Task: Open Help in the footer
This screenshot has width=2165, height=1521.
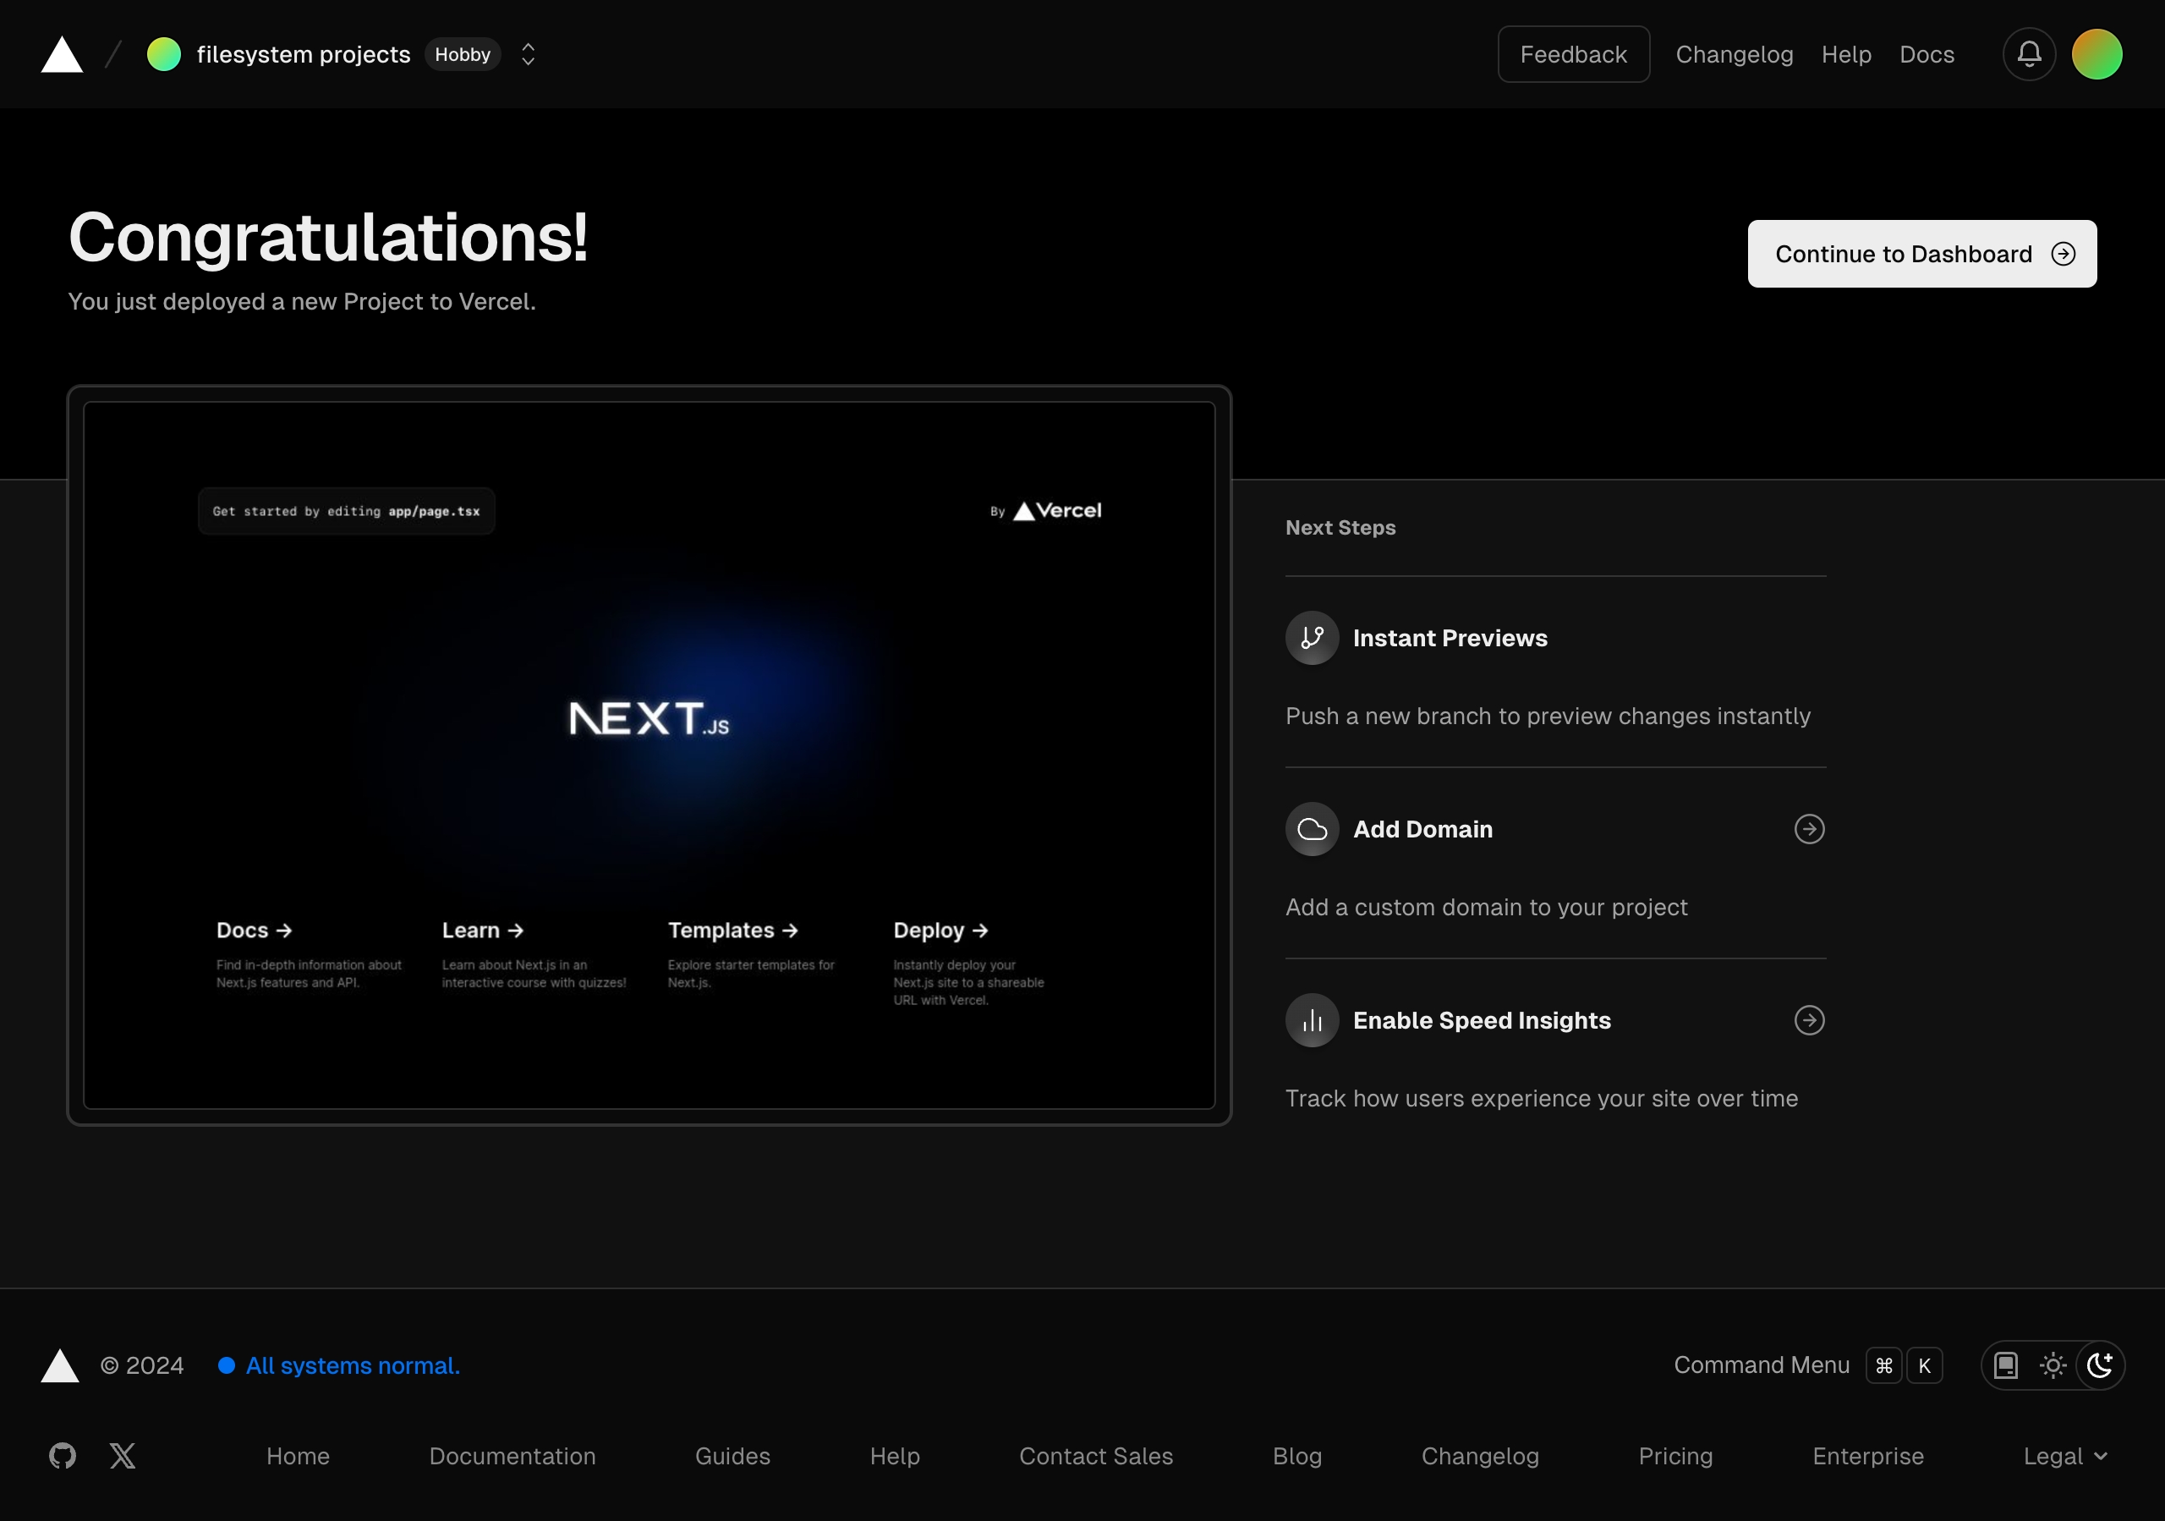Action: click(x=895, y=1456)
